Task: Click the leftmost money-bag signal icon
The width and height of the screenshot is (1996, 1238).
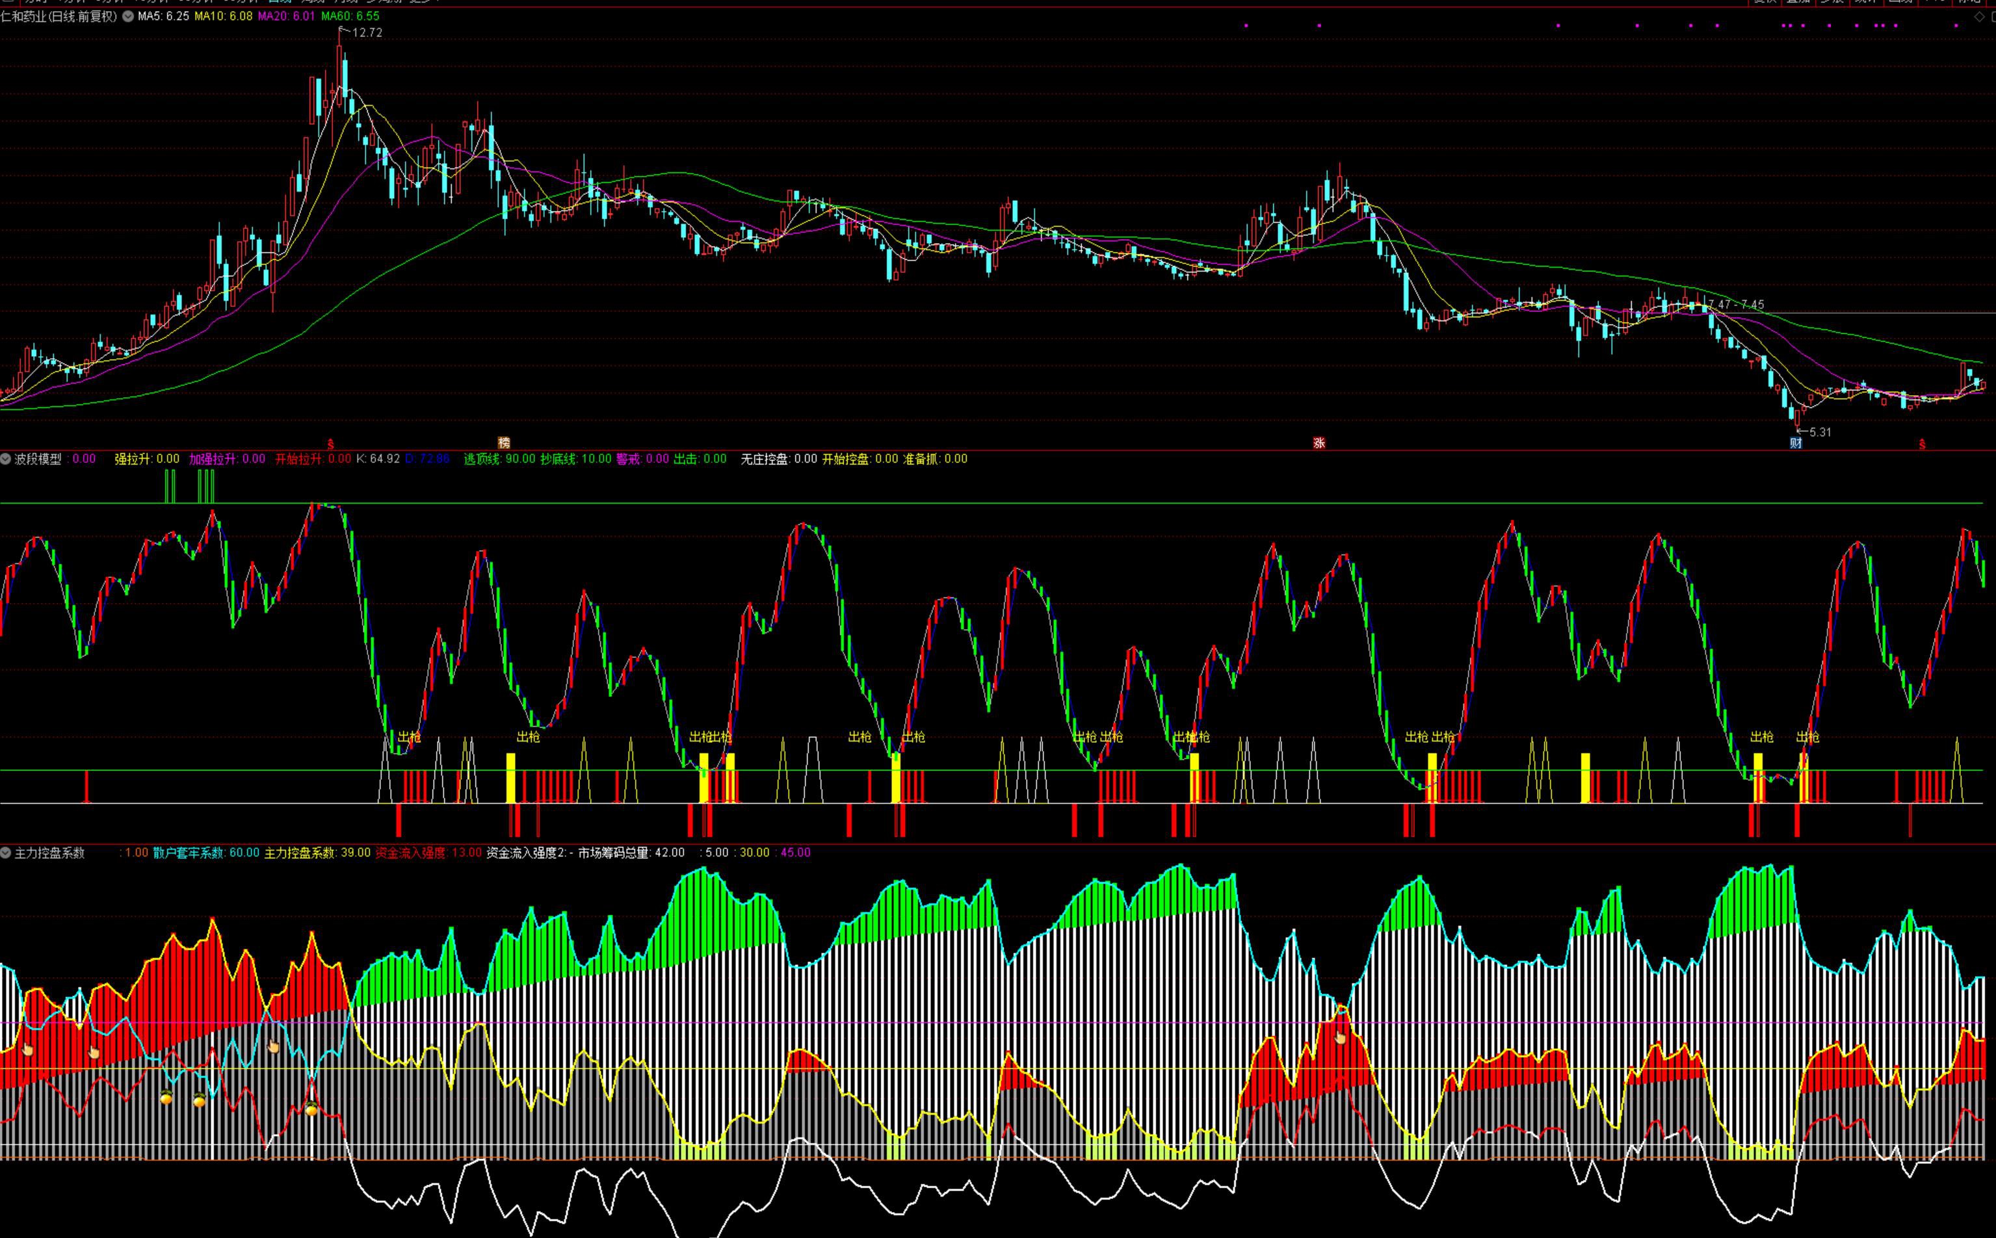Action: [166, 1097]
